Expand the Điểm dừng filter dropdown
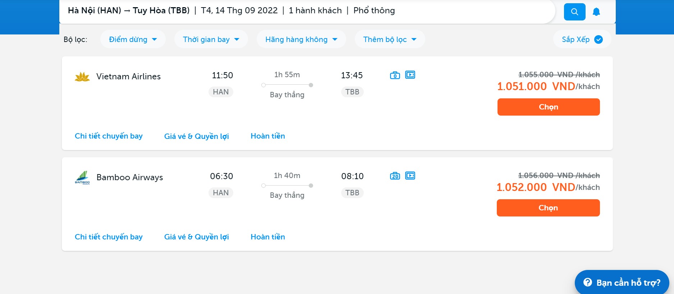The height and width of the screenshot is (294, 674). pyautogui.click(x=133, y=39)
